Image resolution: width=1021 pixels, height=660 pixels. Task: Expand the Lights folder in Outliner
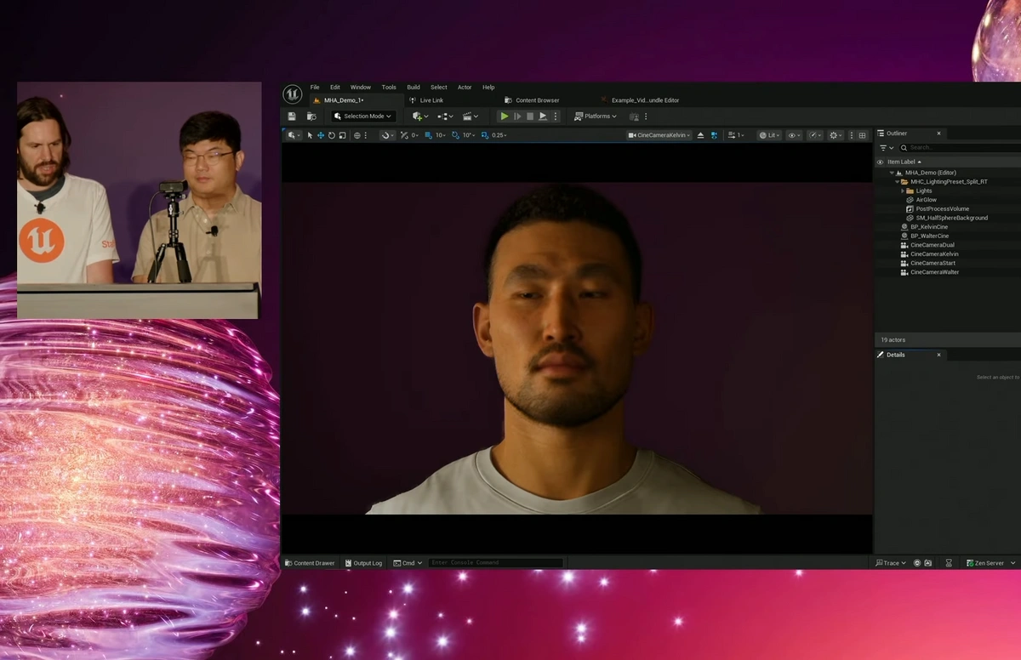pyautogui.click(x=903, y=191)
